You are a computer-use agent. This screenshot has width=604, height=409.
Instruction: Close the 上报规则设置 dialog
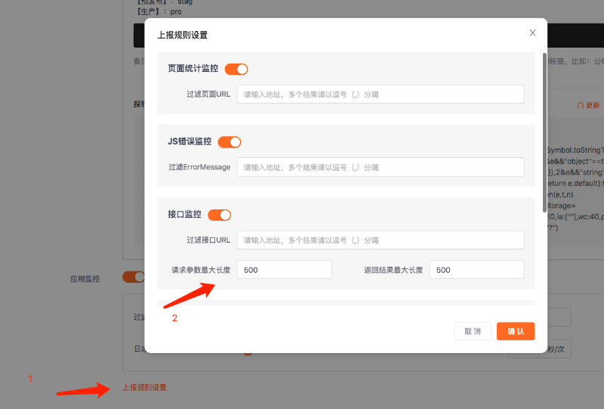532,33
